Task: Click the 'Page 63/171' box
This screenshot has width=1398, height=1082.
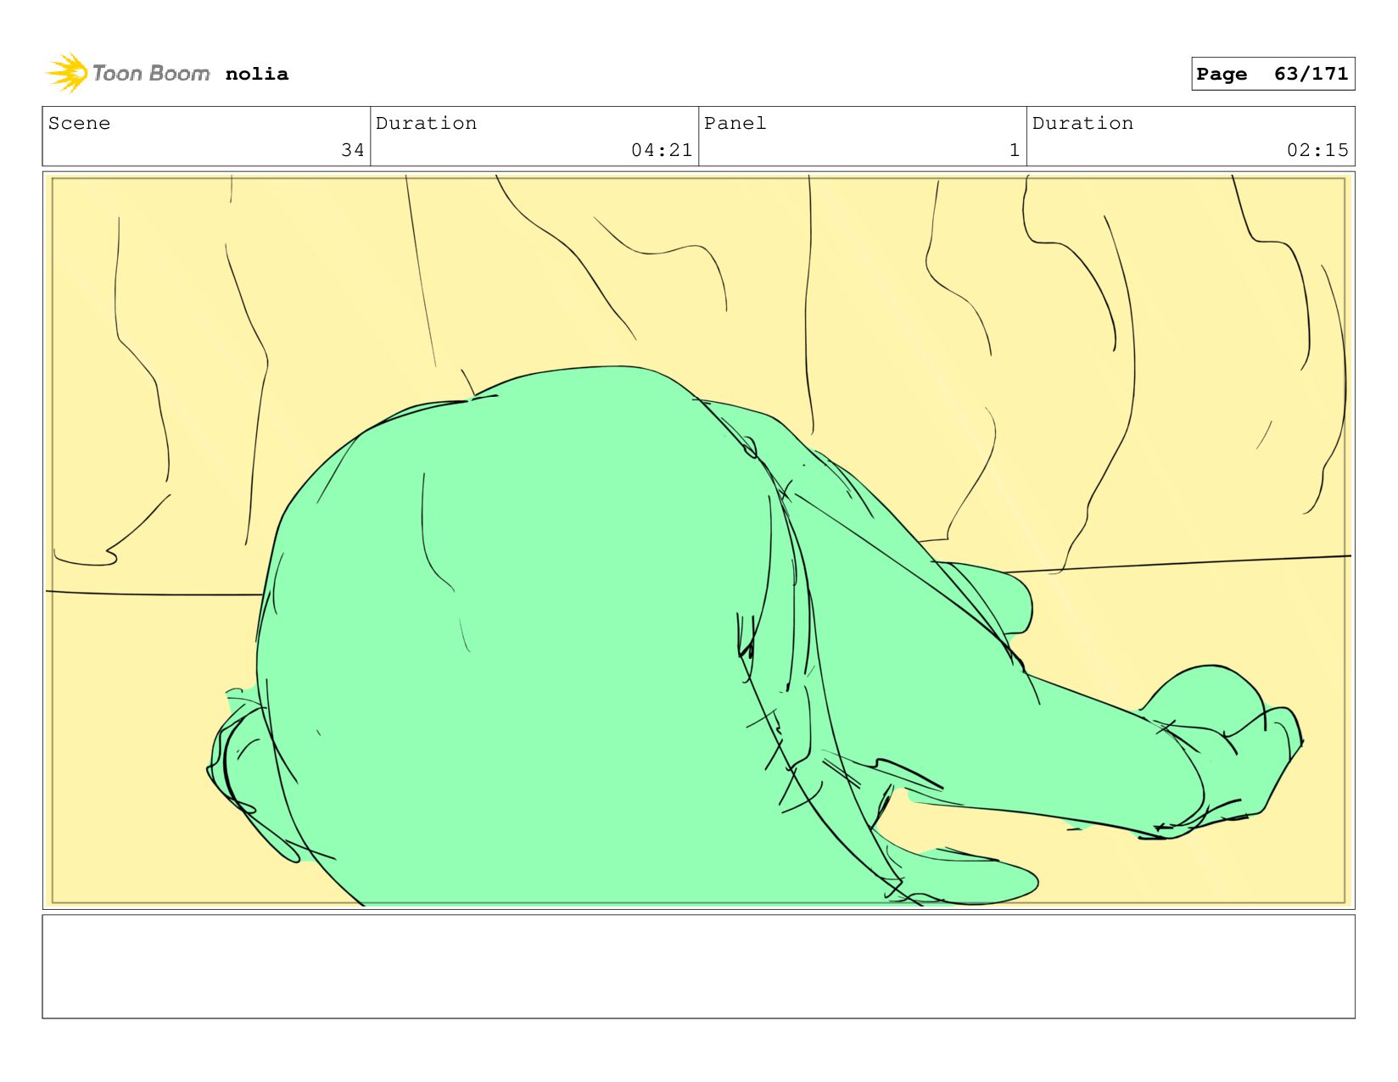Action: tap(1272, 74)
